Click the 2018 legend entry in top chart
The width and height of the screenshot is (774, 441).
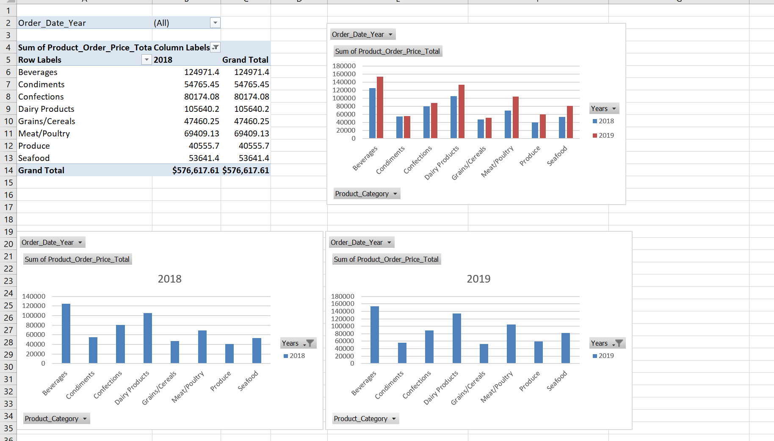(x=604, y=121)
